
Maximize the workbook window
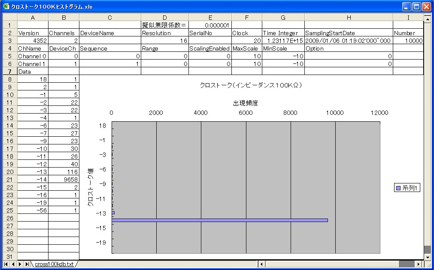click(x=416, y=7)
